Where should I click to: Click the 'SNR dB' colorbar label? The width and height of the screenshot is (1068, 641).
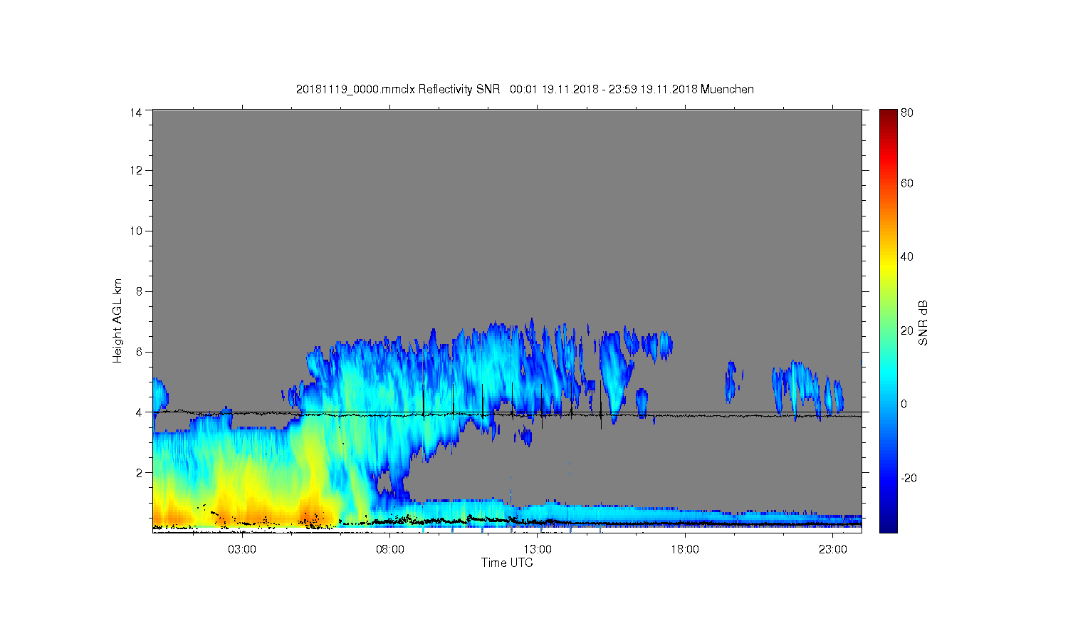(x=923, y=323)
